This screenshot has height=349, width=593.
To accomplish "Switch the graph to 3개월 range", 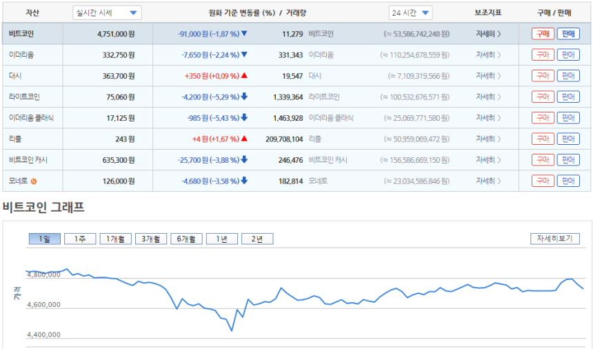I will [151, 239].
